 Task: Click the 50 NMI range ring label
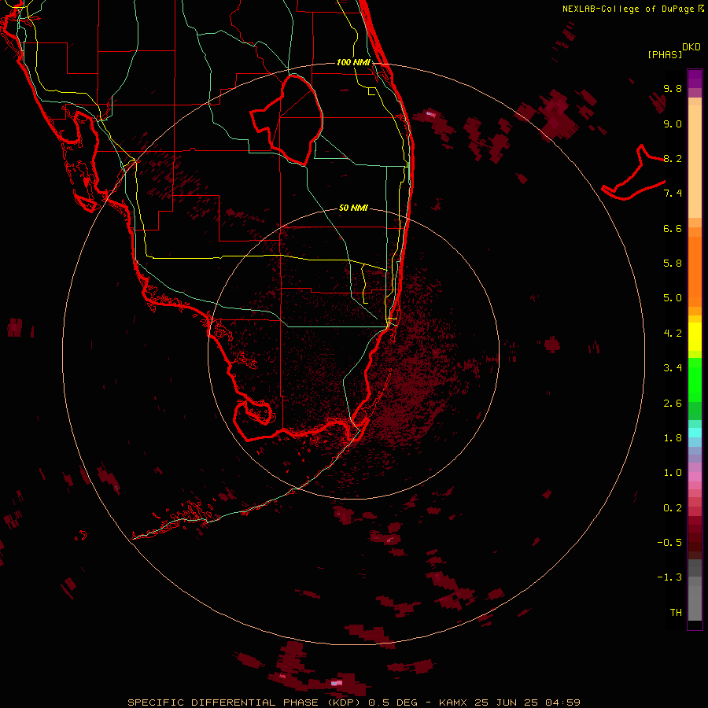(x=353, y=208)
